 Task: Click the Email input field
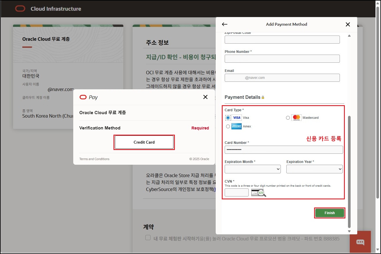pyautogui.click(x=282, y=78)
